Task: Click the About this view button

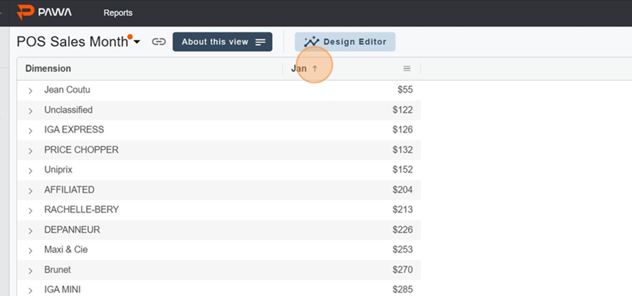Action: [x=223, y=42]
